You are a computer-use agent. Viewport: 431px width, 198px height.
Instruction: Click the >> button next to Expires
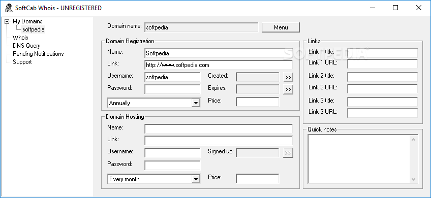tap(288, 89)
